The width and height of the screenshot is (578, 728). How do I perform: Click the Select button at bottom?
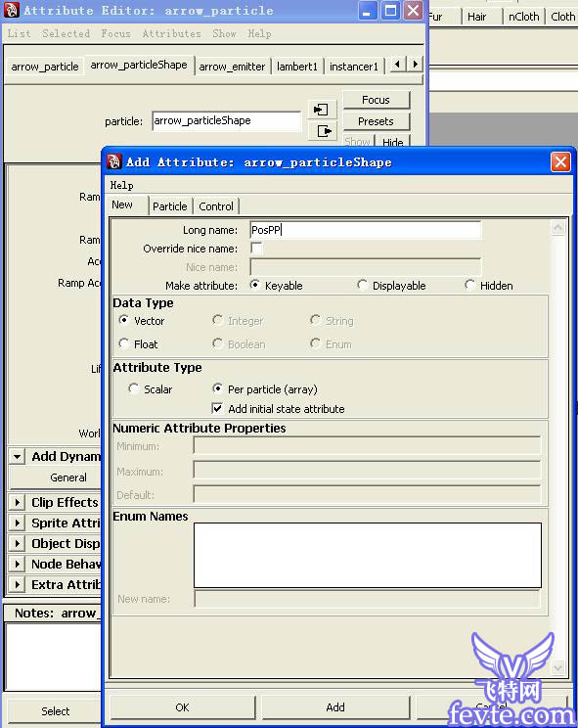[x=55, y=710]
